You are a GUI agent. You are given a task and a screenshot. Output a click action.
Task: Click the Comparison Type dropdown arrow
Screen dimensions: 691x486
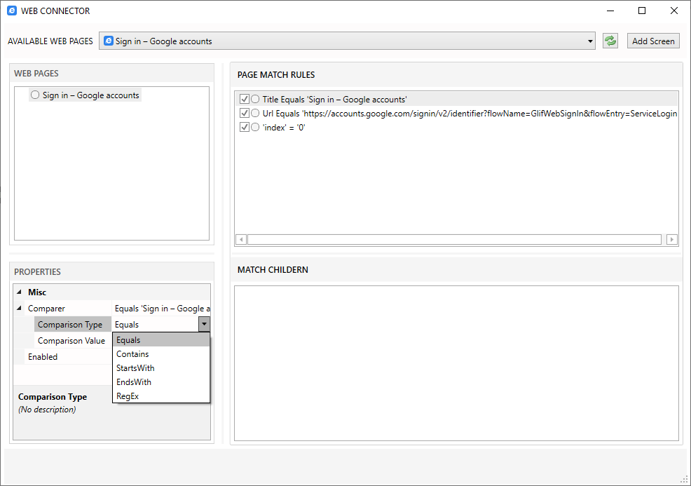[x=204, y=324]
